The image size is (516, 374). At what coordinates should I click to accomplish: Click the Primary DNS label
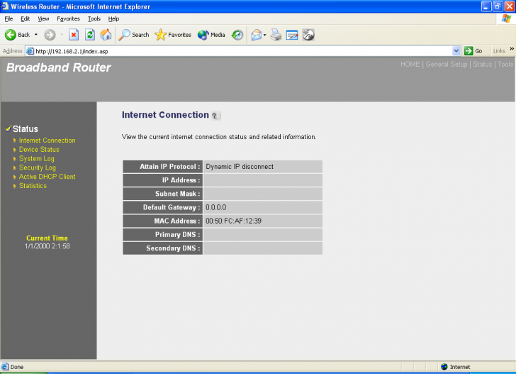pos(178,235)
